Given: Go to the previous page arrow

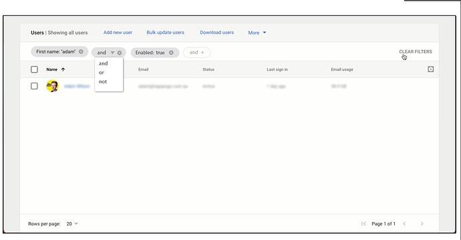Looking at the screenshot, I should click(x=404, y=224).
